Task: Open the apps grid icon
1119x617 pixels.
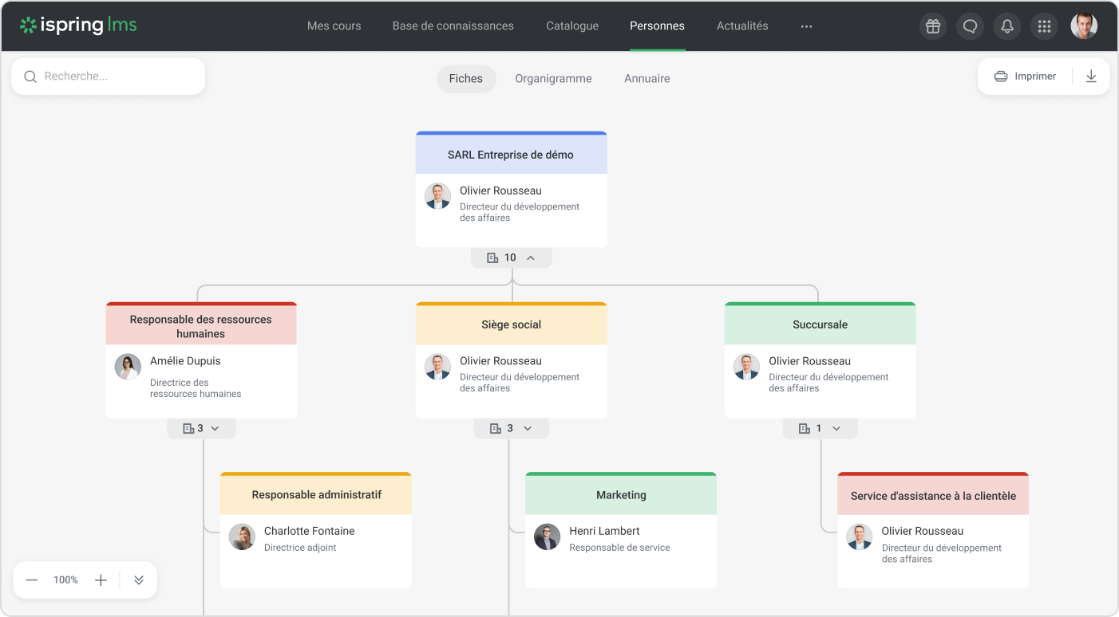Action: (1044, 26)
